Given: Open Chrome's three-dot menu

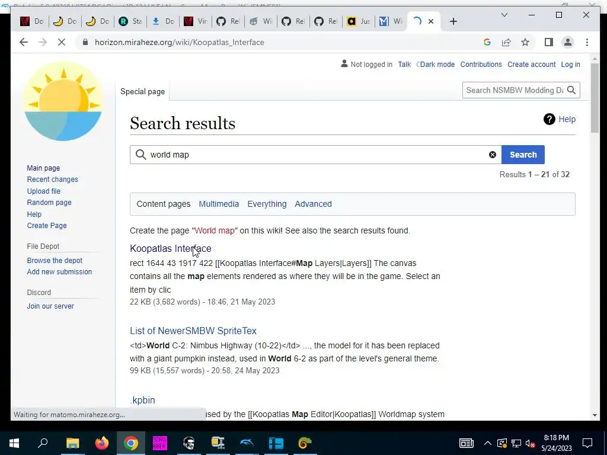Looking at the screenshot, I should pyautogui.click(x=587, y=42).
